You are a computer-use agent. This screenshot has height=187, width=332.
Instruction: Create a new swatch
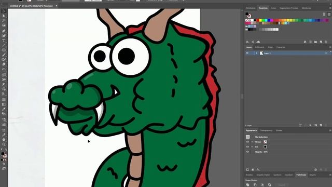pyautogui.click(x=321, y=42)
